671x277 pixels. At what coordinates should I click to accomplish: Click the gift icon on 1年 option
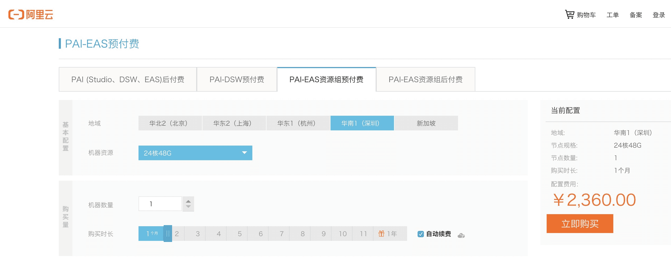[x=381, y=234]
